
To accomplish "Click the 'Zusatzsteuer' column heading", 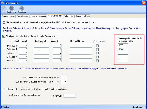I will click(99, 41).
